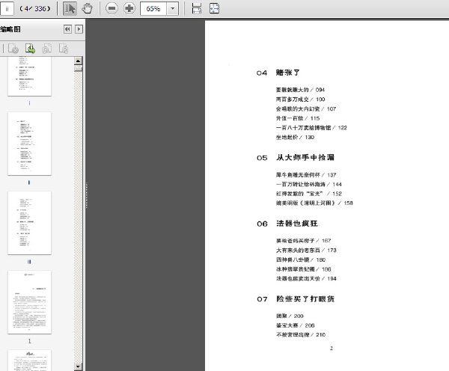This screenshot has width=449, height=371.
Task: Click the thumbnail scrollbar down arrow
Action: [x=78, y=366]
